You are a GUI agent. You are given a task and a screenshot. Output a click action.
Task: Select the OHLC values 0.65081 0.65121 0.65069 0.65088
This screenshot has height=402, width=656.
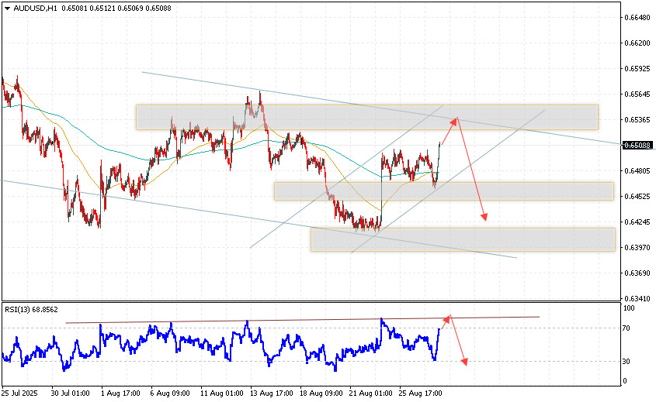116,8
